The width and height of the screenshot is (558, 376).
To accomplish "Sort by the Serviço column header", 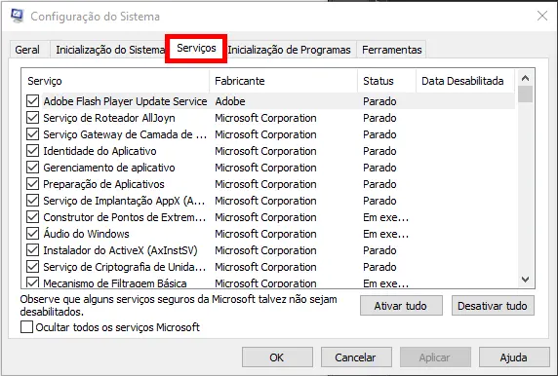I will [x=115, y=81].
